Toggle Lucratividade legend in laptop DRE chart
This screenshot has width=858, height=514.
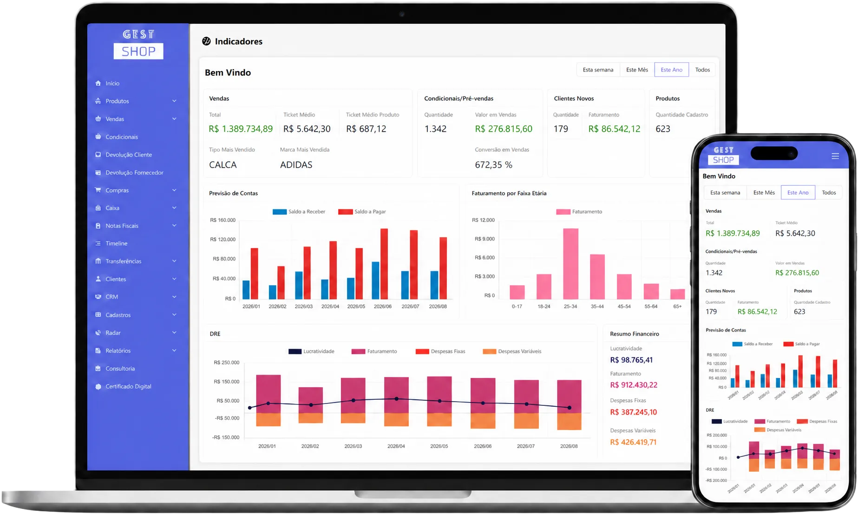coord(311,351)
